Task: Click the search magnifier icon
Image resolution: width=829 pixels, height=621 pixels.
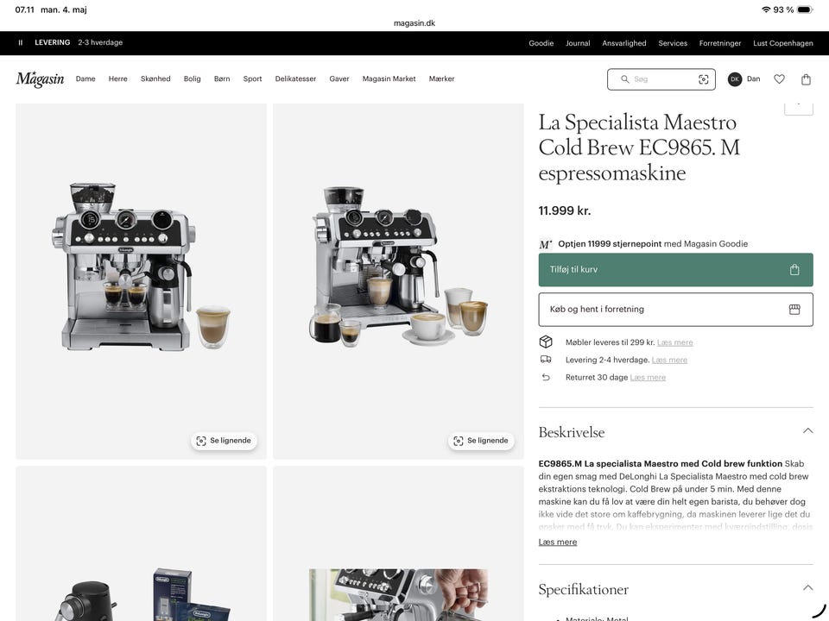Action: tap(624, 79)
